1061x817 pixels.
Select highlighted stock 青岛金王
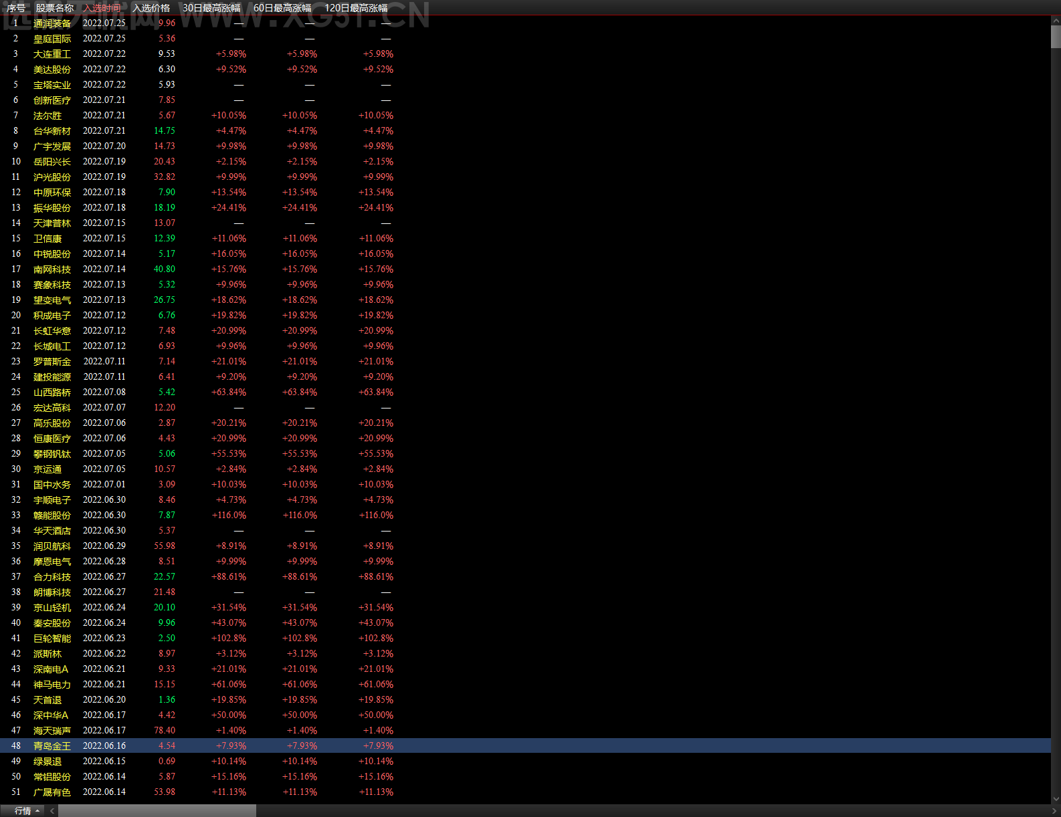click(52, 746)
